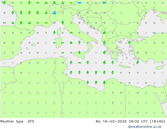167x129 pixels.
Task: Select the rightmost blue snow symbol on the top edge
Action: (x=104, y=3)
